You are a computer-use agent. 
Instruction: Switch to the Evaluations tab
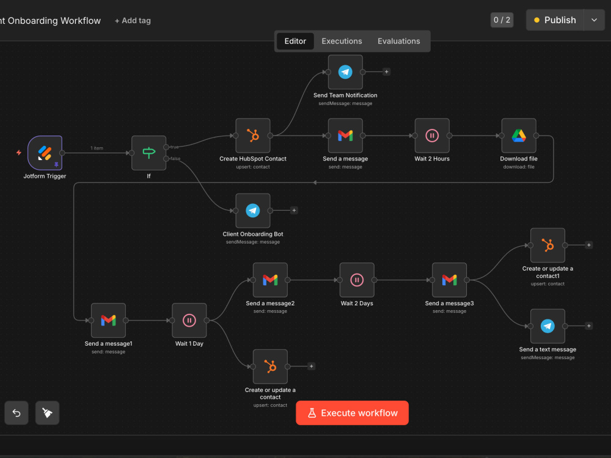tap(398, 42)
